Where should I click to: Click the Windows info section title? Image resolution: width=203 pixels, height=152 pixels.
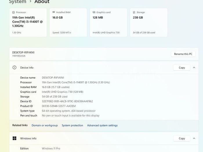(x=28, y=138)
